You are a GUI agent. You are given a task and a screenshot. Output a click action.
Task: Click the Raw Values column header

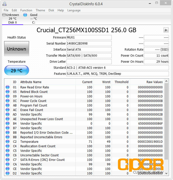[x=147, y=82]
